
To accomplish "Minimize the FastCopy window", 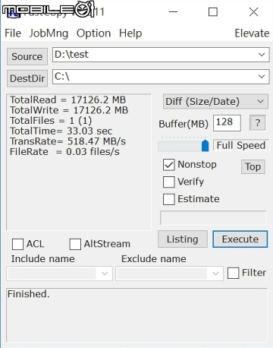I will point(173,11).
